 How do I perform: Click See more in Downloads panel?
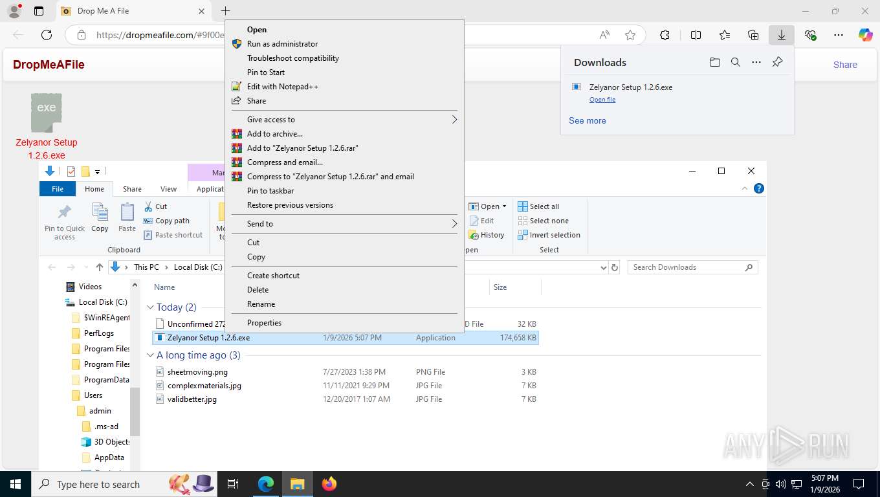point(588,120)
